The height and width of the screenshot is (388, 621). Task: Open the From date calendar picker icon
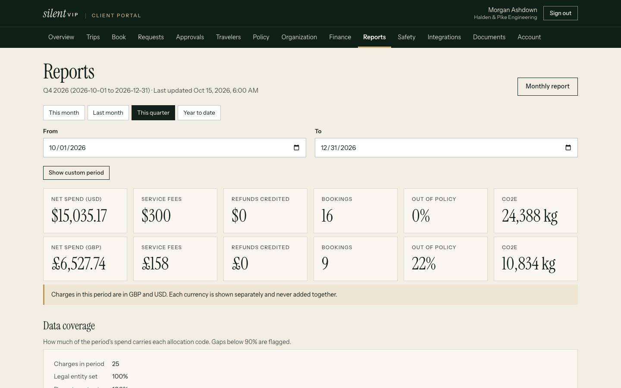296,148
